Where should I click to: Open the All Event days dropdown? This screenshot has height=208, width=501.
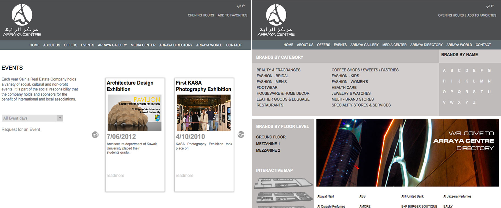pyautogui.click(x=32, y=118)
